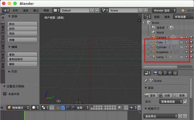Click the 复制 button

click(x=22, y=54)
